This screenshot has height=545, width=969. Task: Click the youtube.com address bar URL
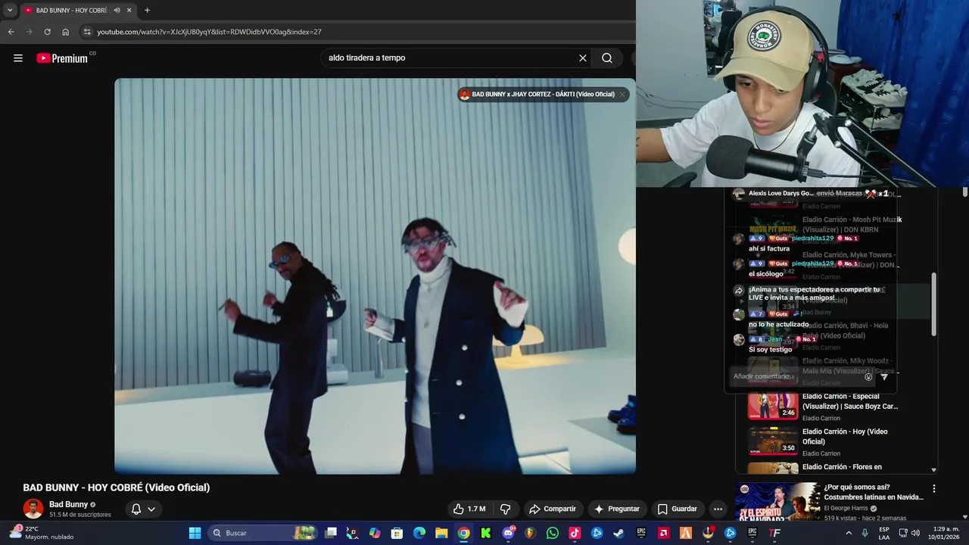(x=209, y=32)
